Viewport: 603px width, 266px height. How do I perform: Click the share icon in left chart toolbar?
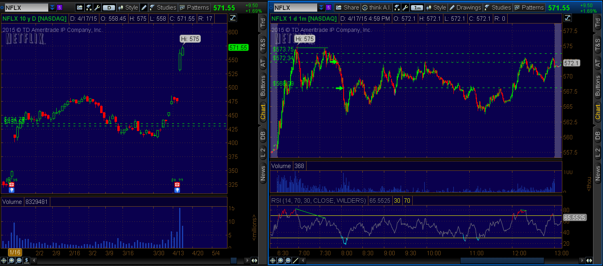79,8
